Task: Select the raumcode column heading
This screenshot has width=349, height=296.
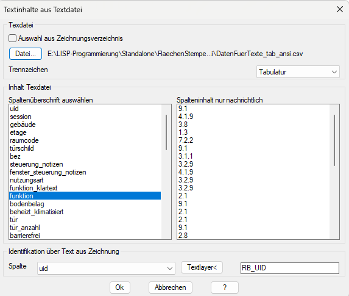Action: coord(85,140)
